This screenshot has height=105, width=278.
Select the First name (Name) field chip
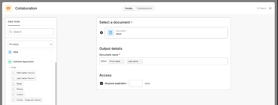(24, 73)
